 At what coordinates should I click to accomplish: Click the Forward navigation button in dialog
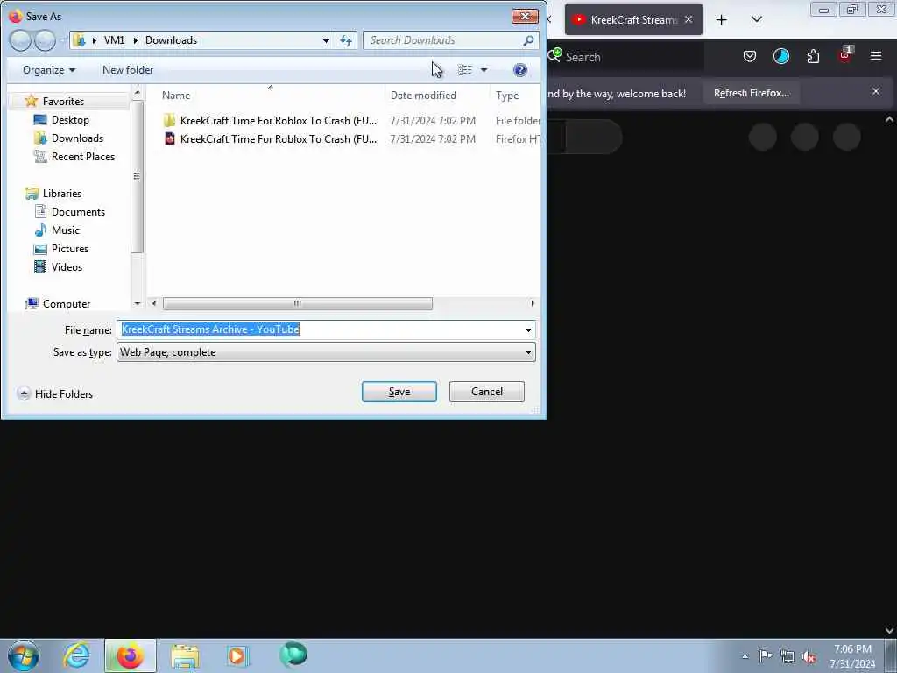46,40
